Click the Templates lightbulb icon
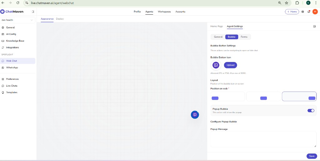The height and width of the screenshot is (161, 320). tap(3, 92)
